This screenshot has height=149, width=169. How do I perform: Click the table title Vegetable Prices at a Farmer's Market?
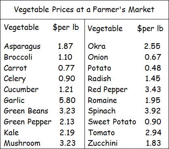click(84, 10)
